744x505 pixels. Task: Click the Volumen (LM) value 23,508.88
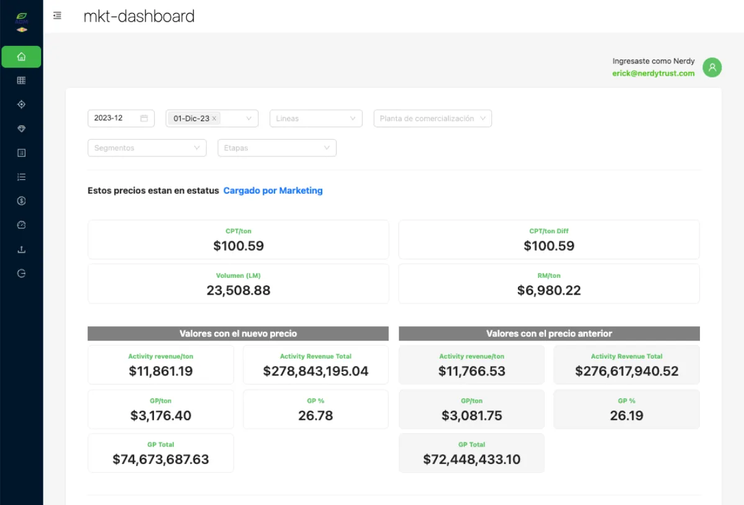click(x=238, y=290)
